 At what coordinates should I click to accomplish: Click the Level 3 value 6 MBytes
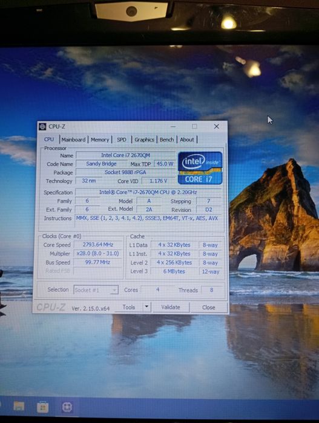[x=174, y=271]
